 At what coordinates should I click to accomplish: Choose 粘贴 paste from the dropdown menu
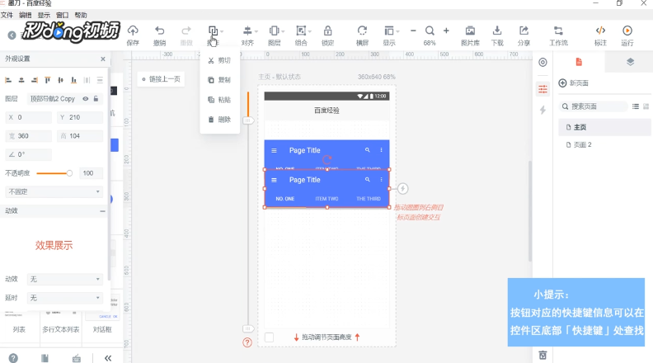pos(219,100)
